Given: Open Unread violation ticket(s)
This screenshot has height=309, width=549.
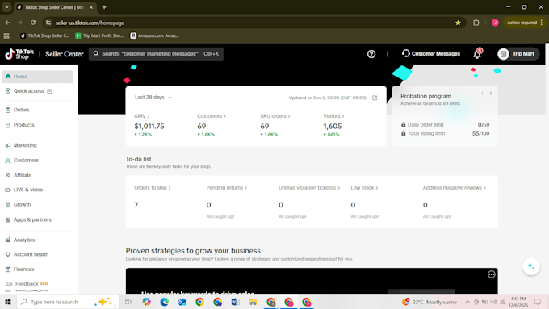Looking at the screenshot, I should [x=309, y=188].
